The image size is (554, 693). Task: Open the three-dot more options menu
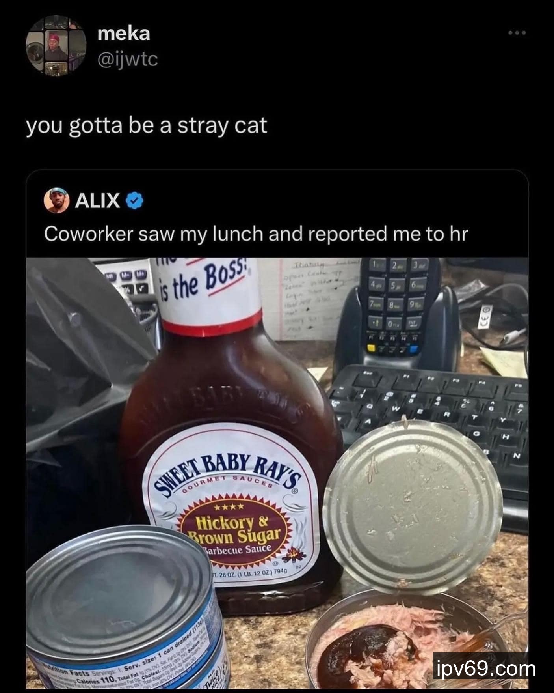point(517,33)
